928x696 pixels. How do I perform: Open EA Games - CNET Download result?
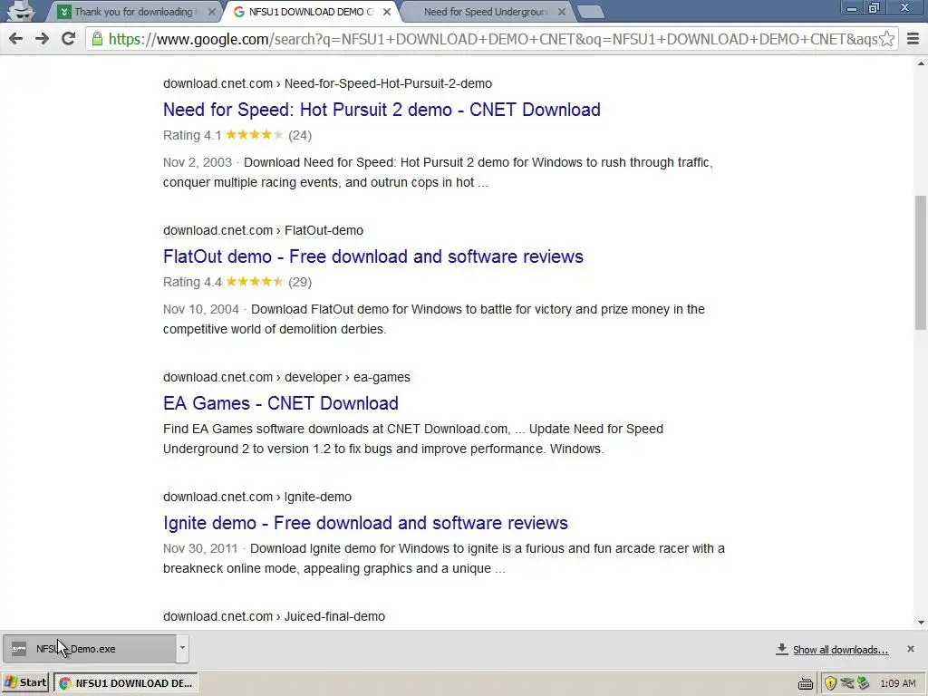click(x=281, y=403)
